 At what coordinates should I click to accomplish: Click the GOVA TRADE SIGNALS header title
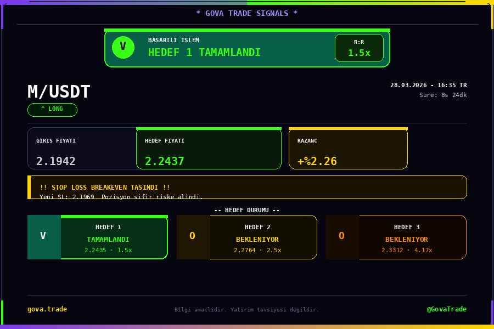246,13
